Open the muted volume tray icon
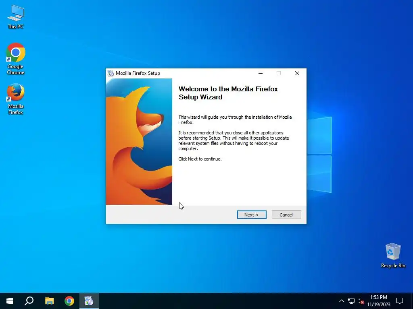This screenshot has width=413, height=309. [x=361, y=301]
